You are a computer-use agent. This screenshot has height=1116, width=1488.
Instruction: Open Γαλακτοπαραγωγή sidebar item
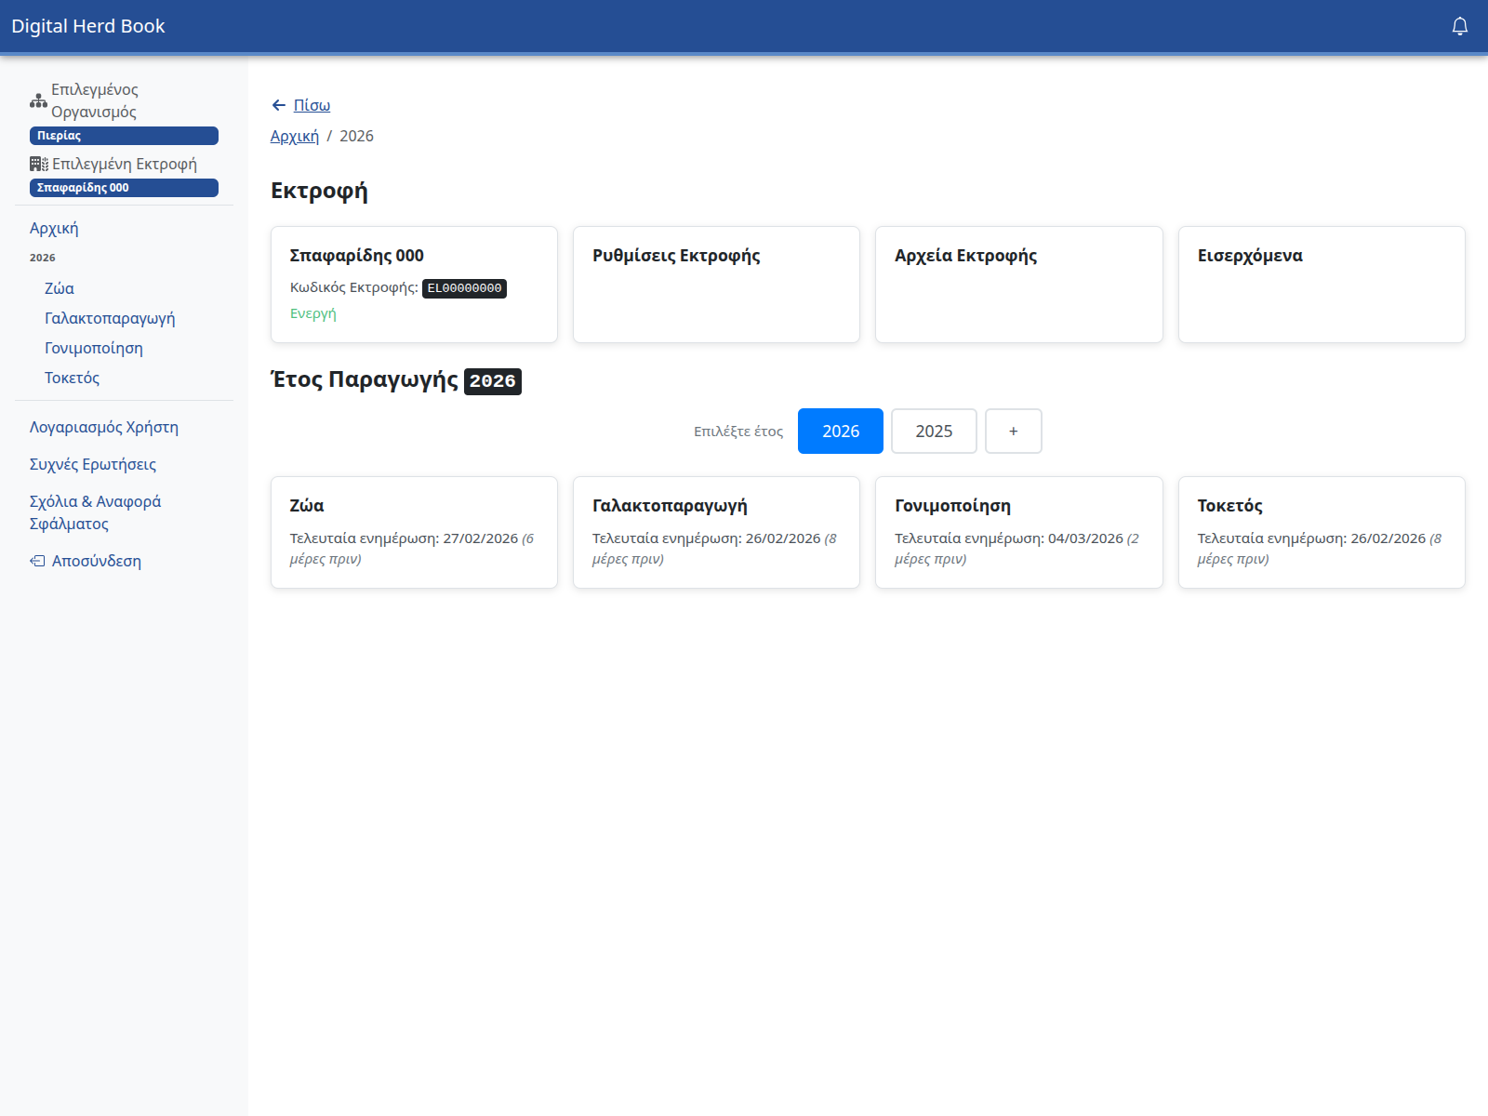point(110,318)
